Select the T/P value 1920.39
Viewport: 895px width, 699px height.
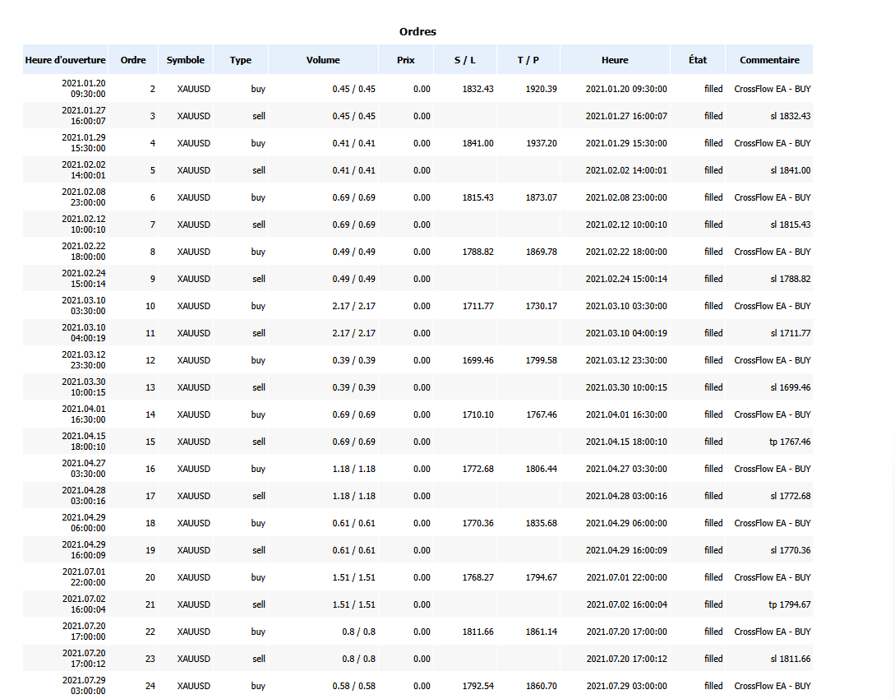pos(541,89)
